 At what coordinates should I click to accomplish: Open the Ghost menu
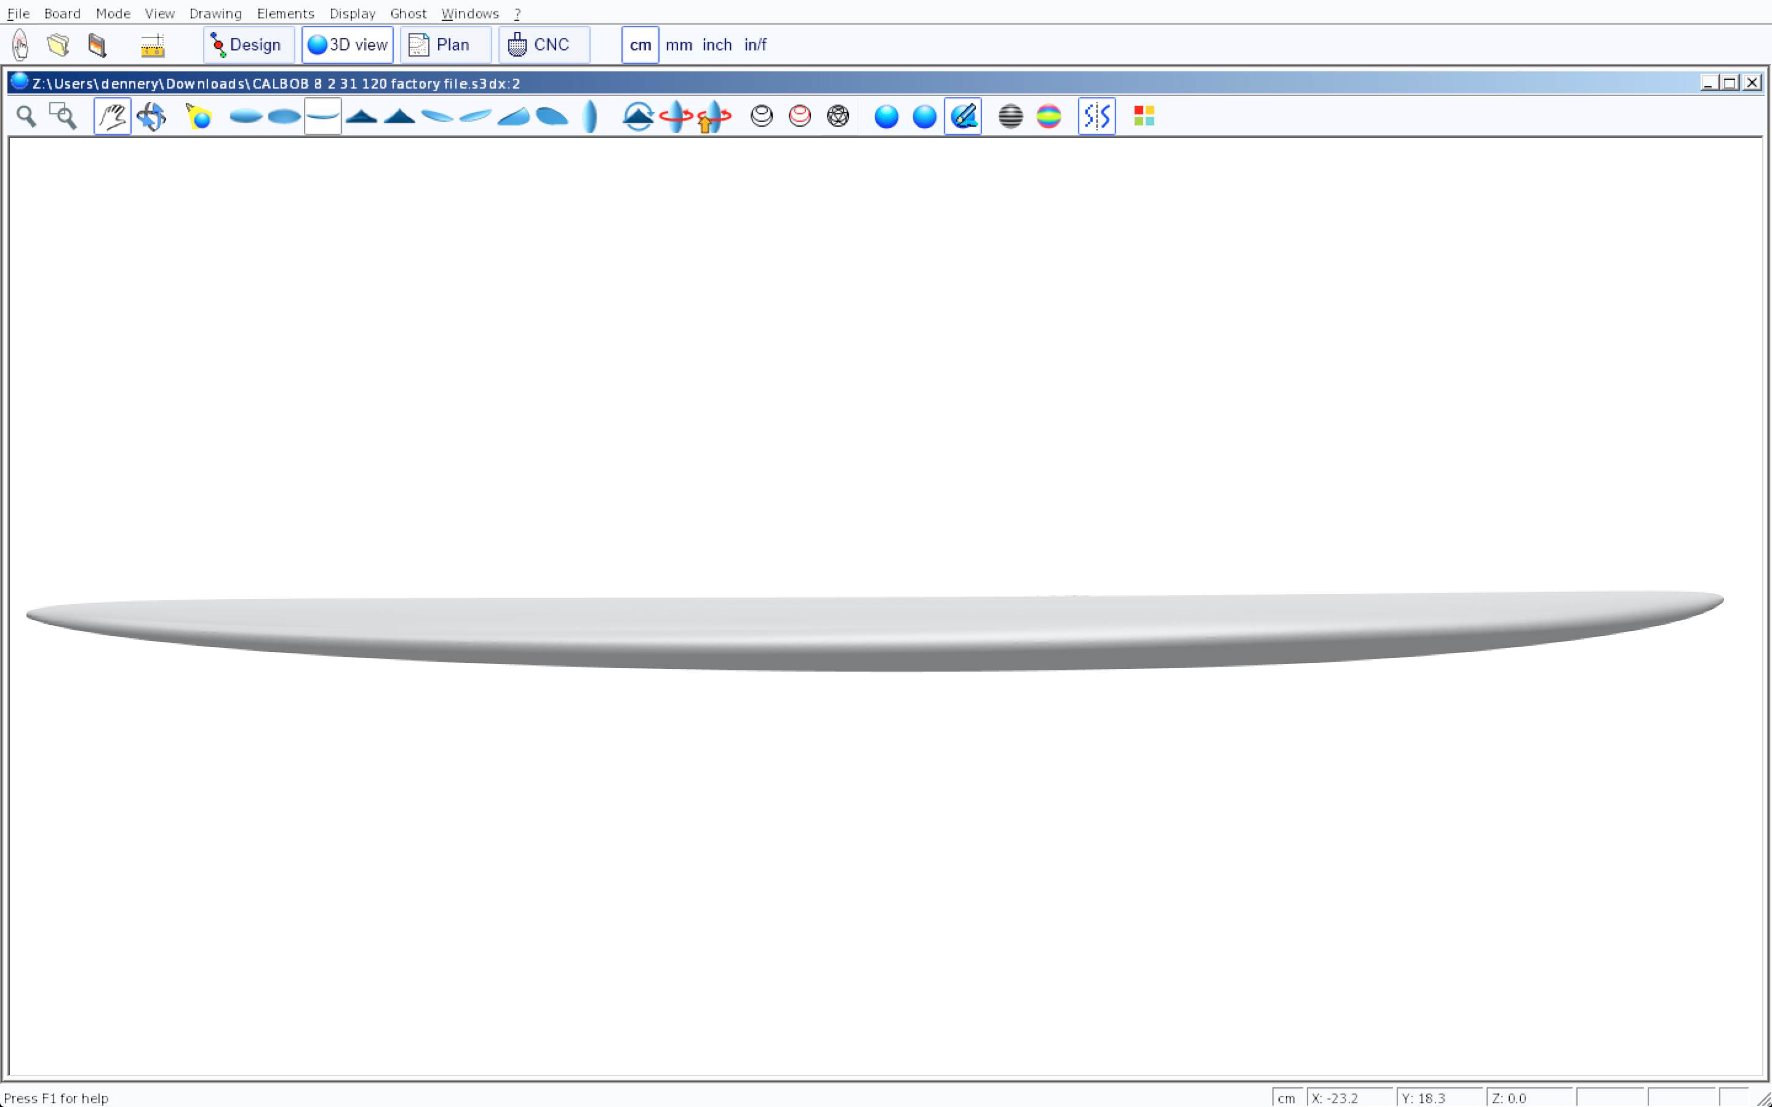tap(408, 13)
